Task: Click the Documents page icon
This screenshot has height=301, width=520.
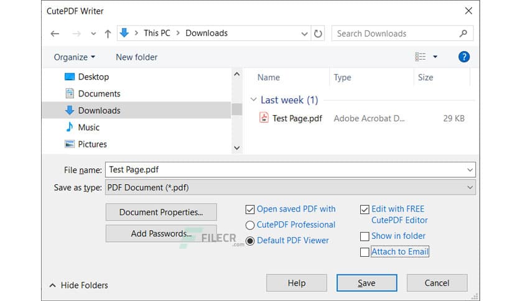Action: [70, 93]
